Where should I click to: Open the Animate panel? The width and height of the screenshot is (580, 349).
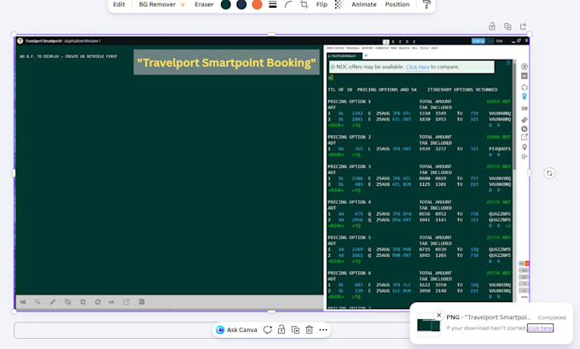363,4
